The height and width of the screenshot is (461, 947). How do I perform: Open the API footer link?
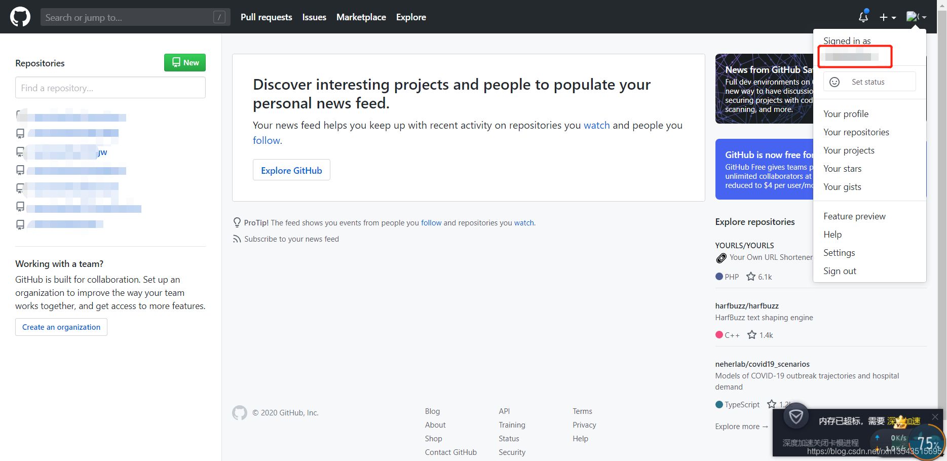pyautogui.click(x=504, y=411)
